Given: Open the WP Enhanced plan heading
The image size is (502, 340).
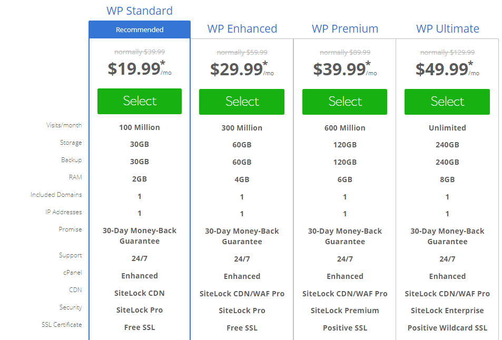Looking at the screenshot, I should coord(242,28).
